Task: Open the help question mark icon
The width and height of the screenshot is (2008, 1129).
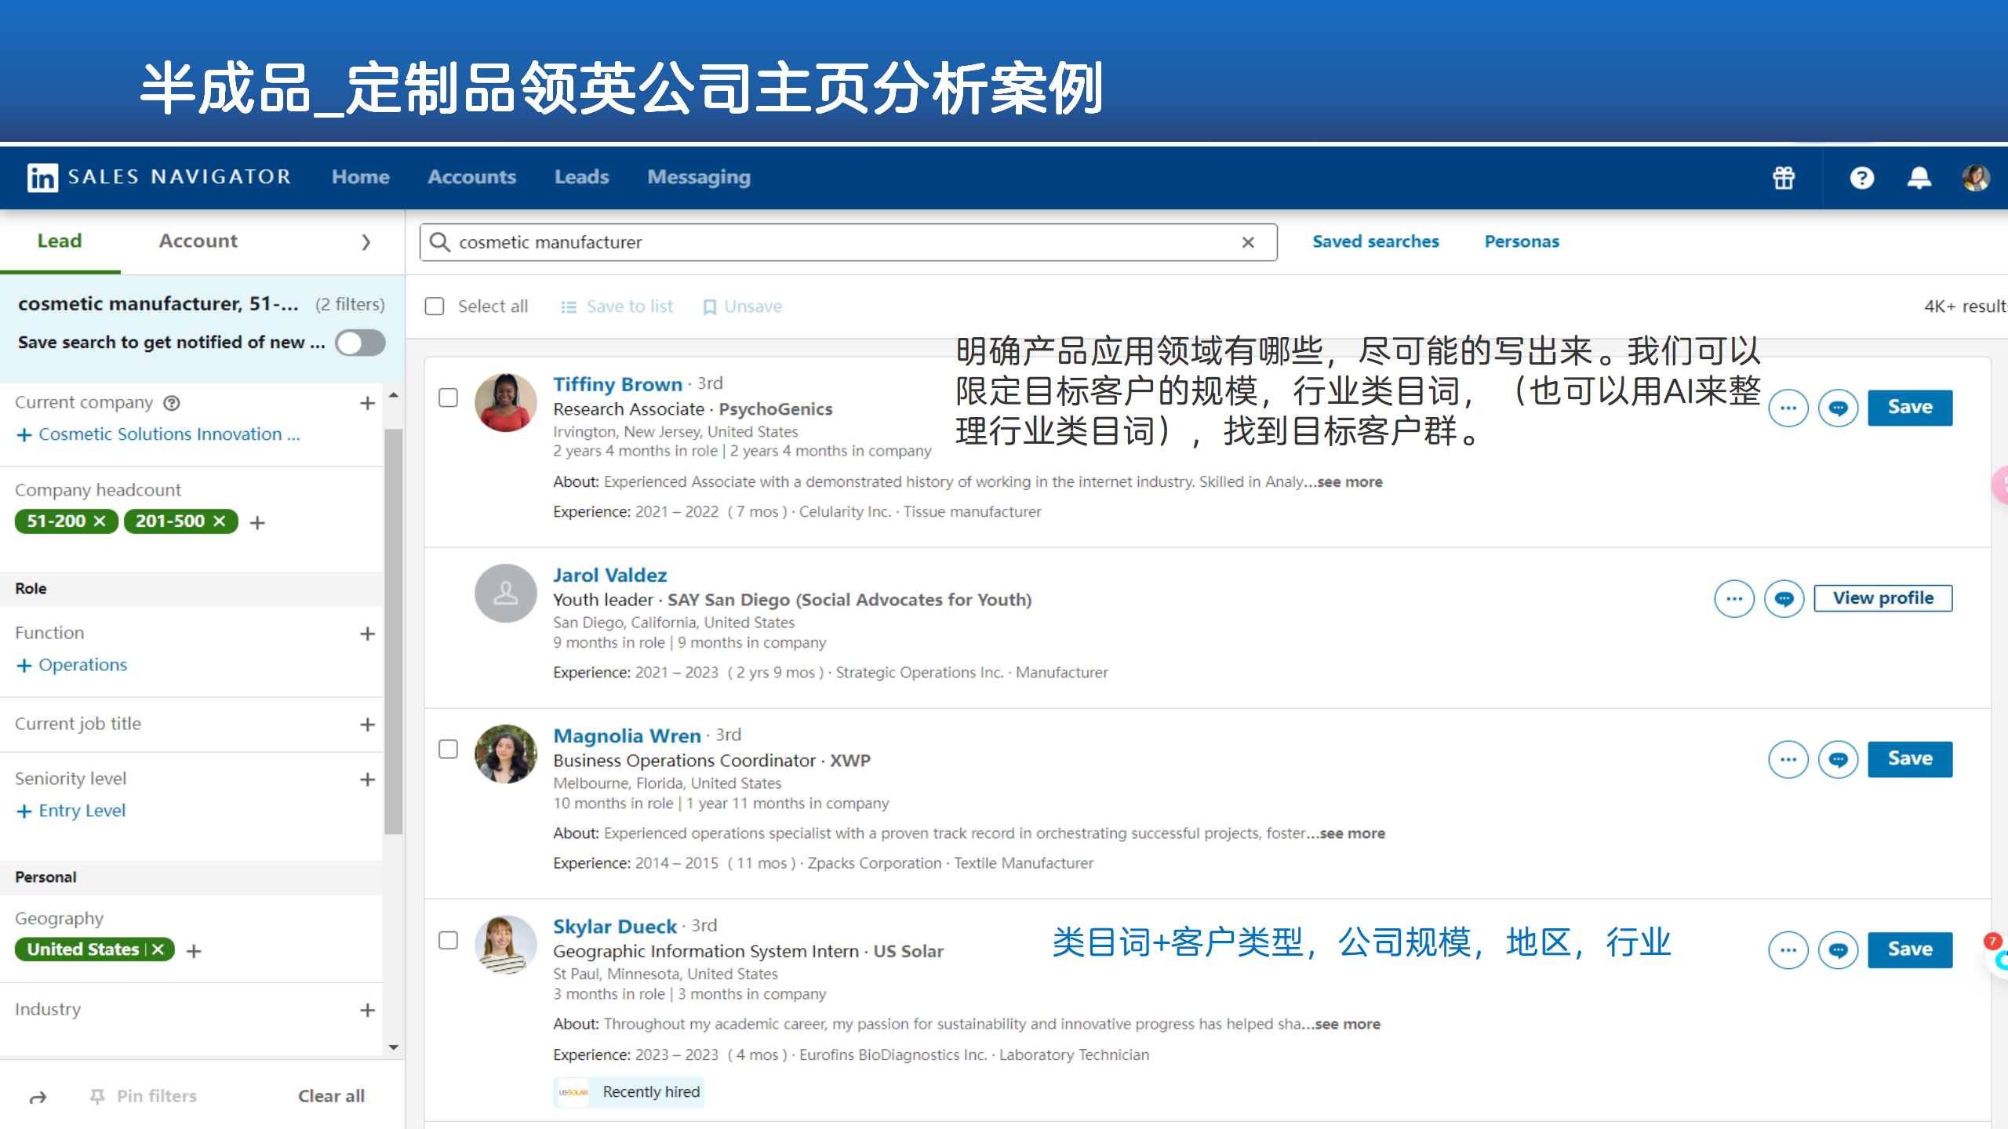Action: point(1861,178)
